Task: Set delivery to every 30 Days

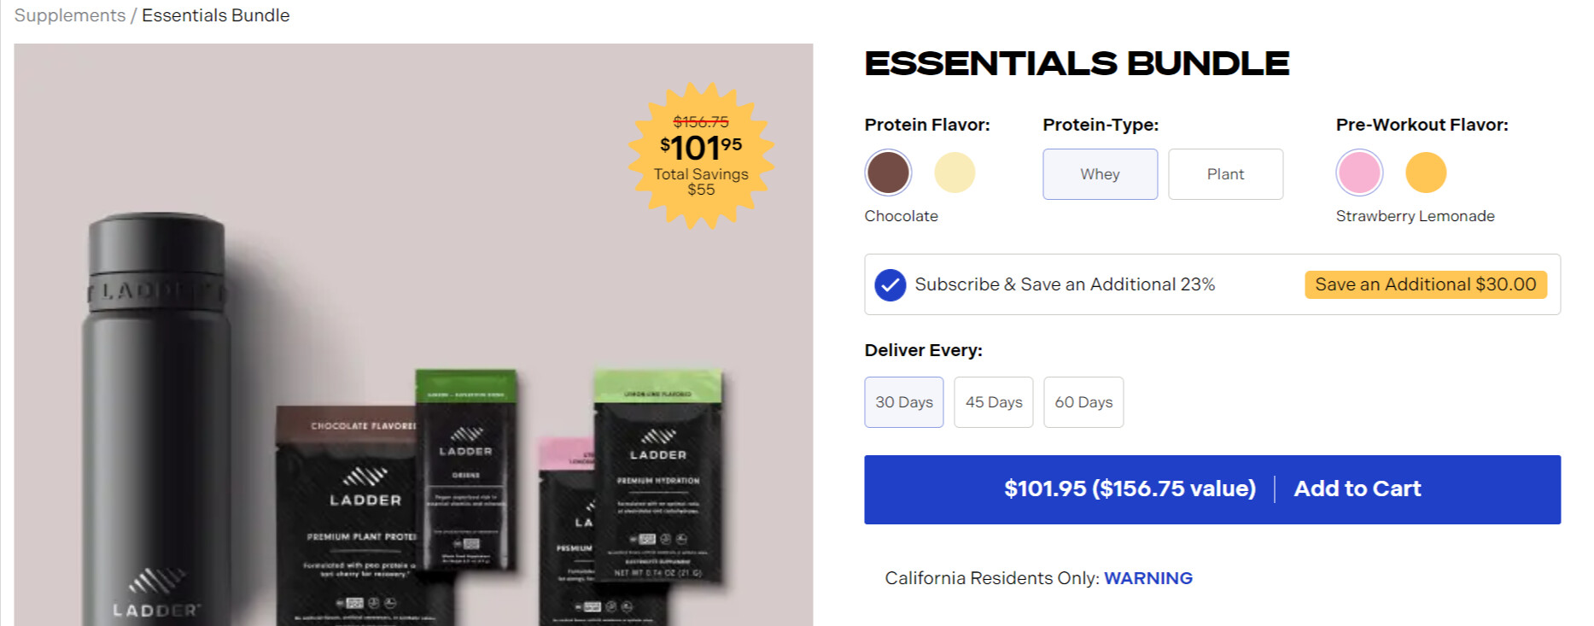Action: [x=903, y=402]
